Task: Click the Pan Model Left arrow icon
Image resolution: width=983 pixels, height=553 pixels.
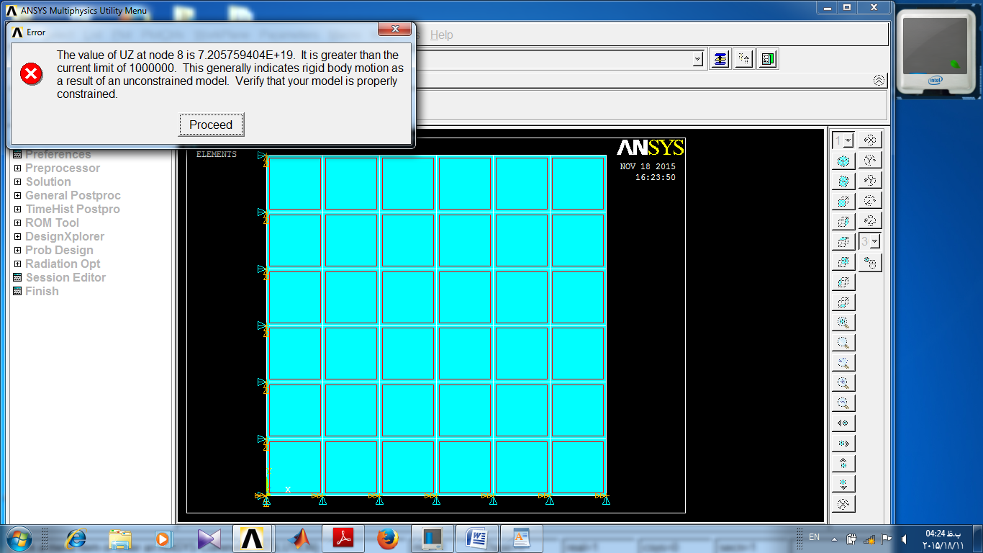Action: 843,423
